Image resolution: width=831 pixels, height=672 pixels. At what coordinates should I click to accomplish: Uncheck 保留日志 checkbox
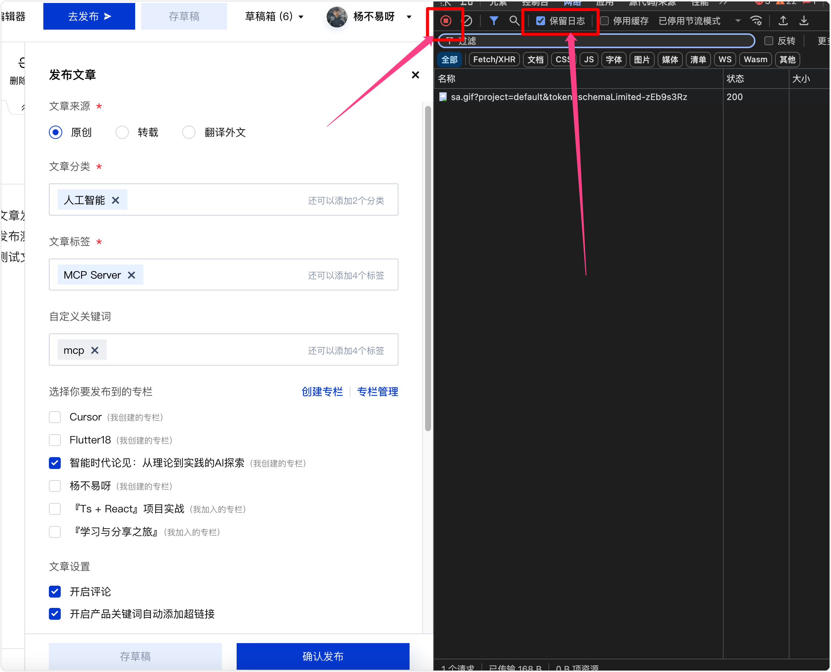coord(540,21)
